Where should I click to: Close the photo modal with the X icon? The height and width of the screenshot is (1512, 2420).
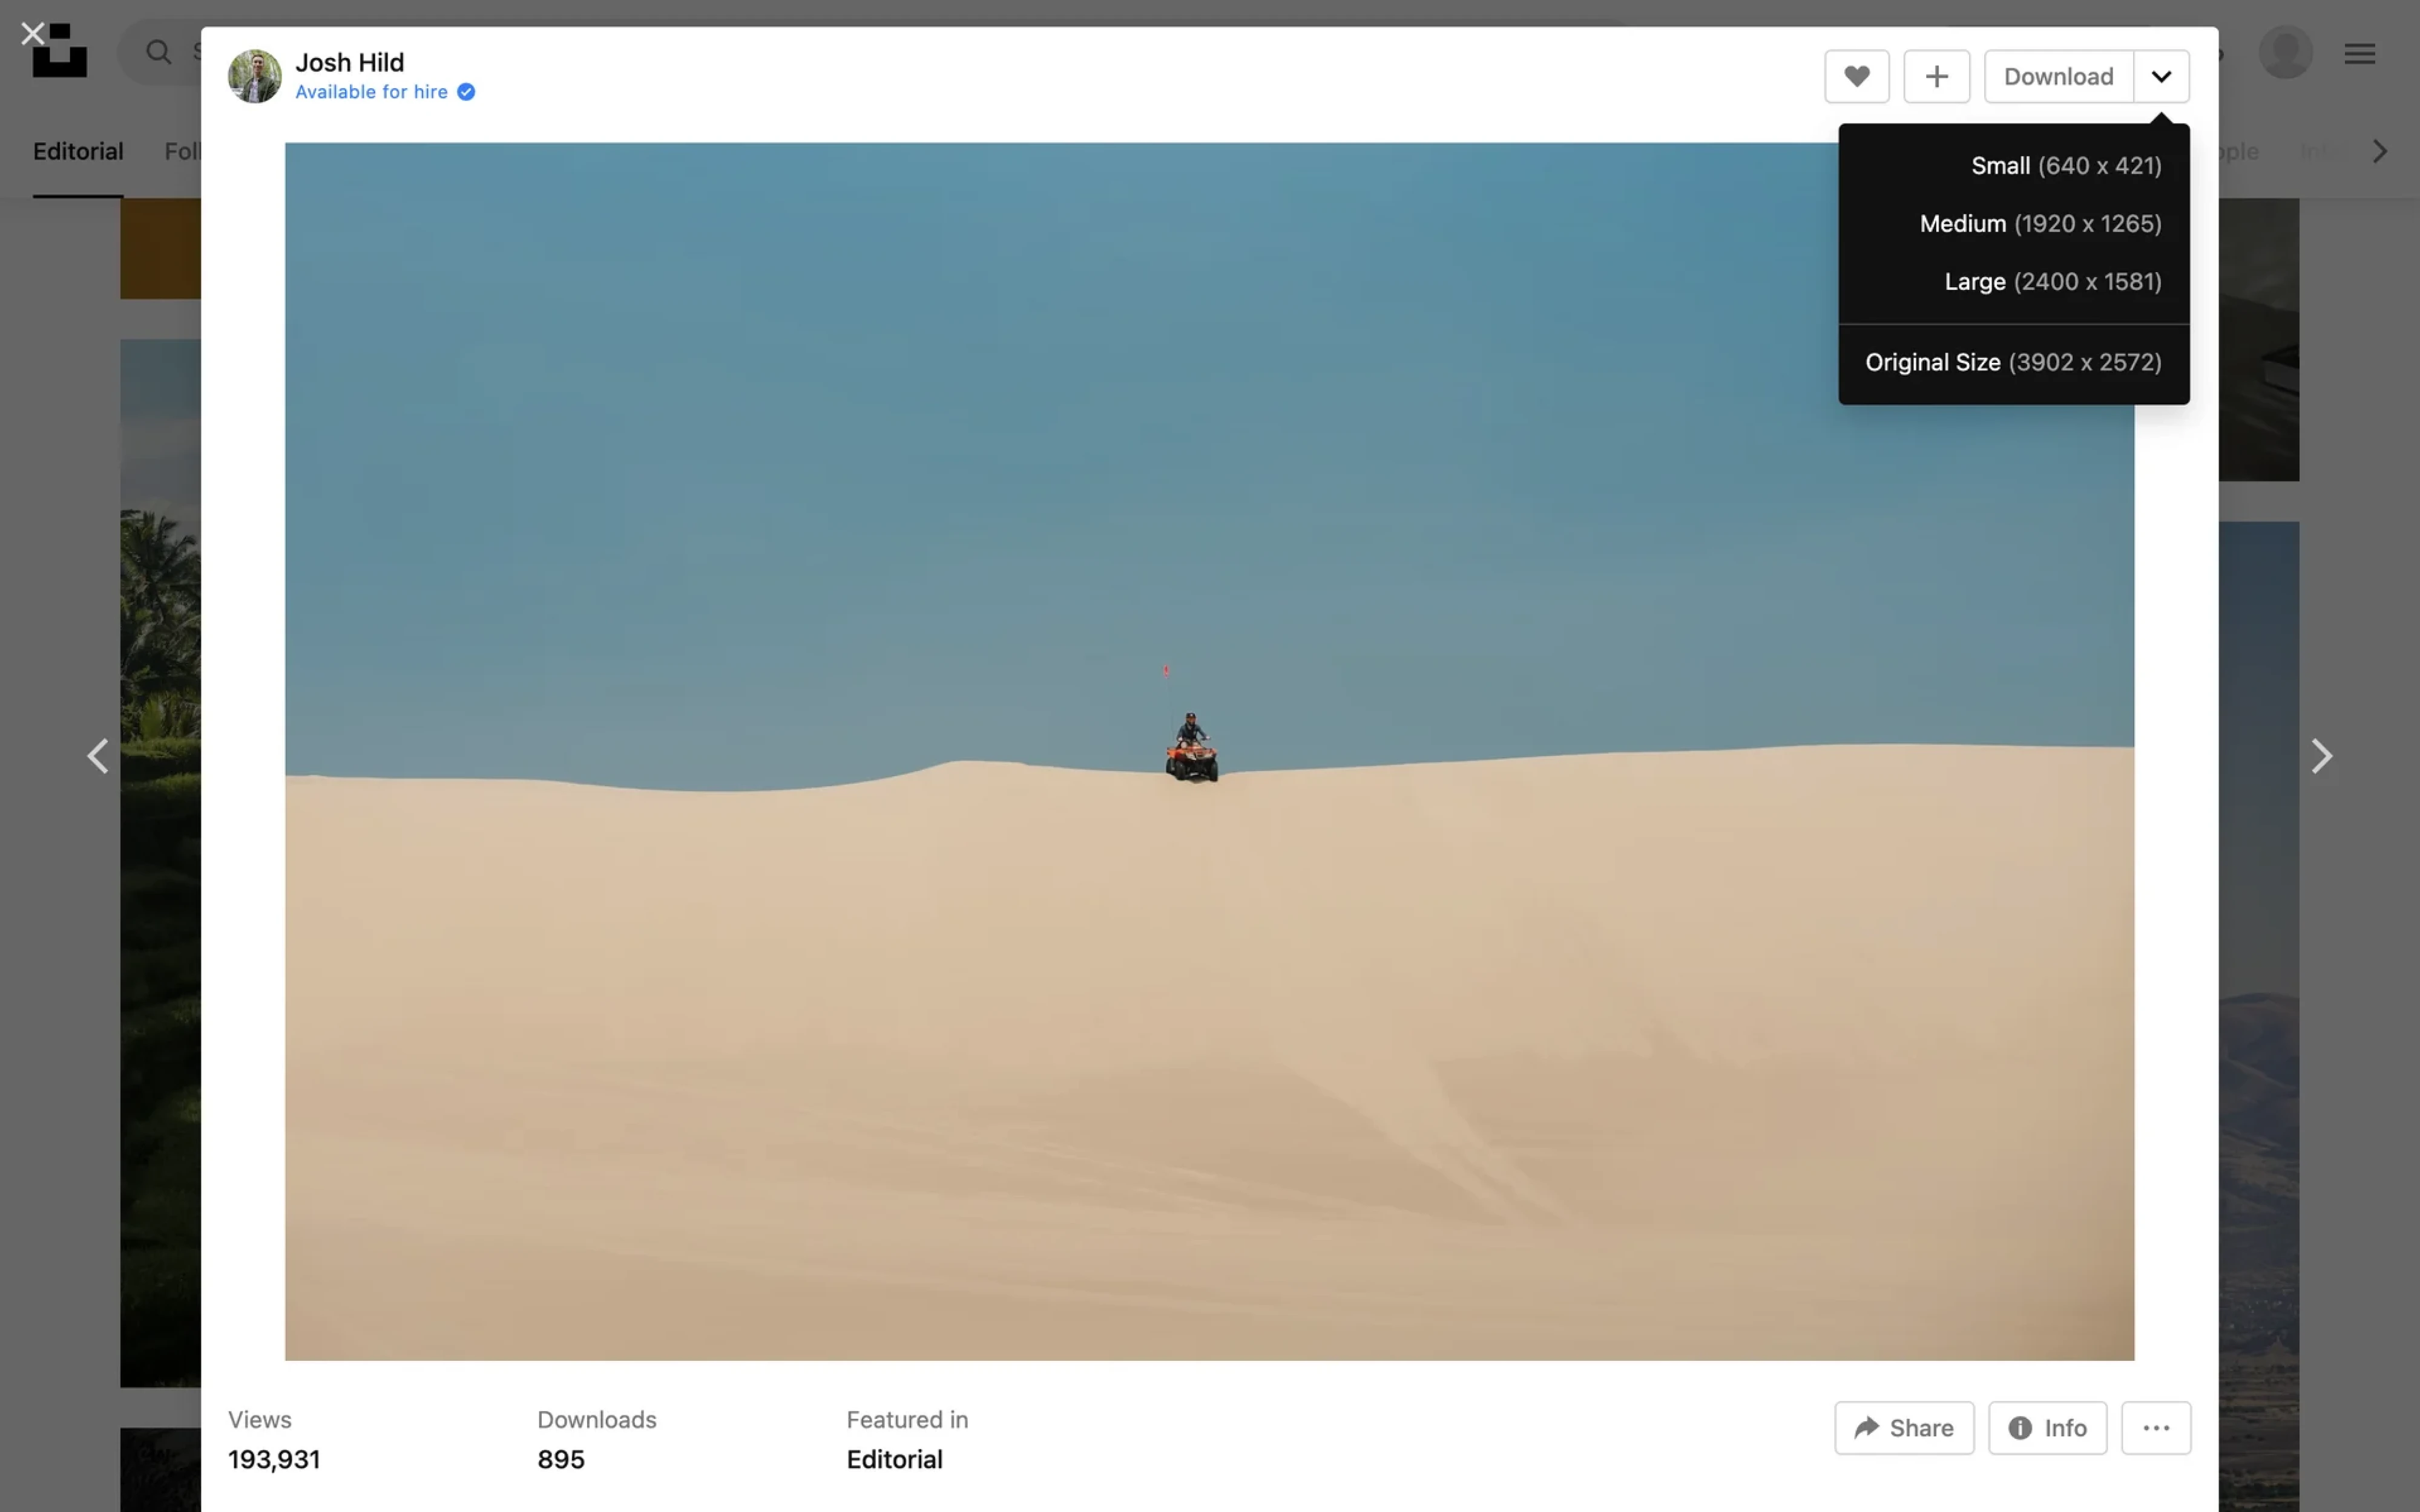(x=32, y=34)
